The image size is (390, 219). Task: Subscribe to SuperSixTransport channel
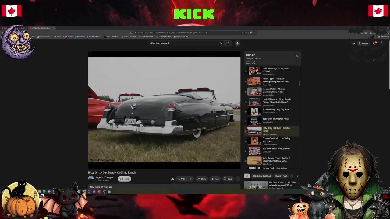(124, 179)
